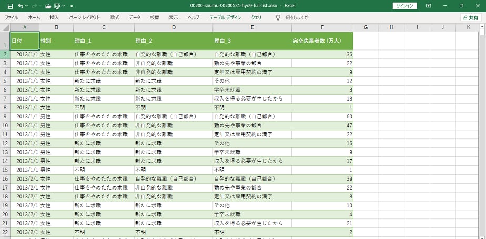Select column C header

coord(104,27)
